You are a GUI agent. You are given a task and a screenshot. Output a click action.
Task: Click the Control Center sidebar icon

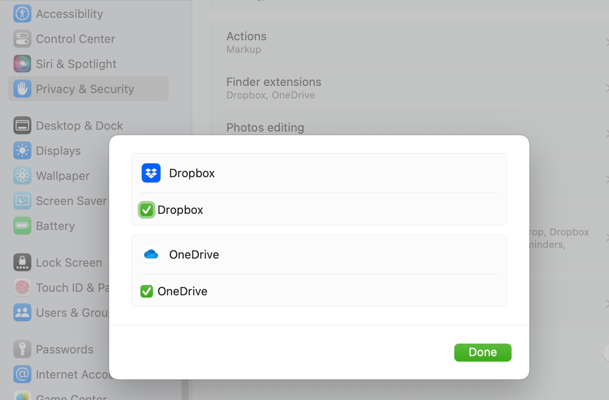pos(22,39)
